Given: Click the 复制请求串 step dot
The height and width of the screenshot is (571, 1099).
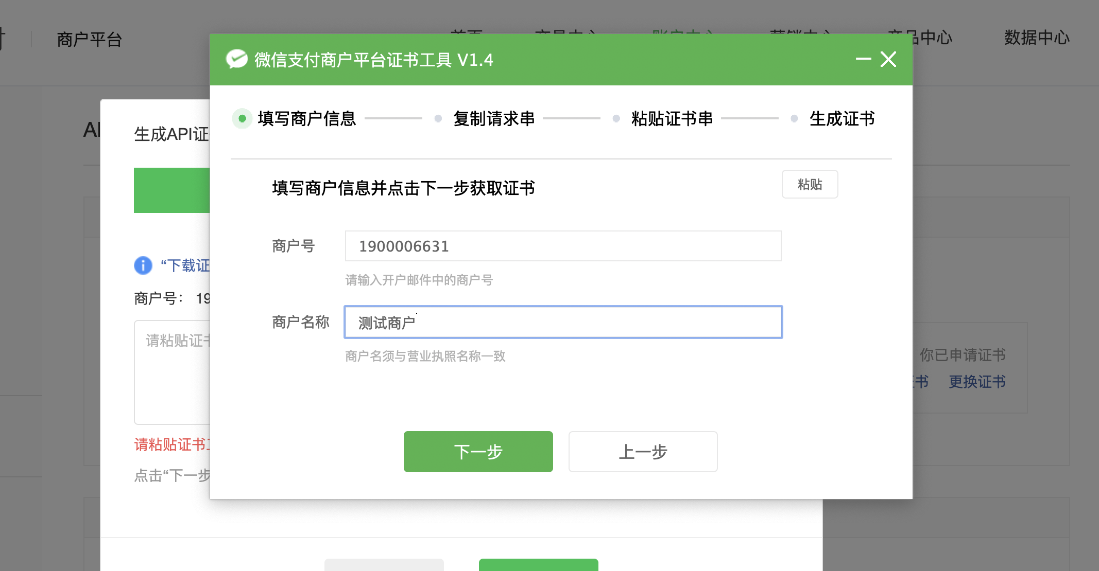Looking at the screenshot, I should click(438, 119).
